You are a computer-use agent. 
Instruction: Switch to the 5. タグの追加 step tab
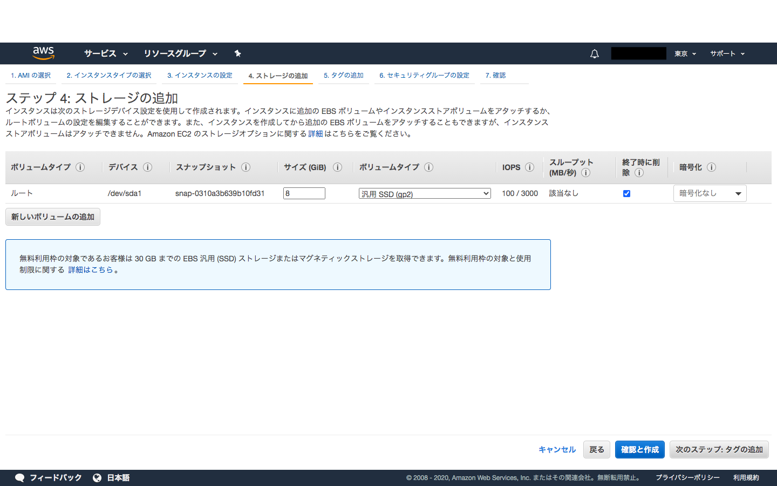coord(344,75)
